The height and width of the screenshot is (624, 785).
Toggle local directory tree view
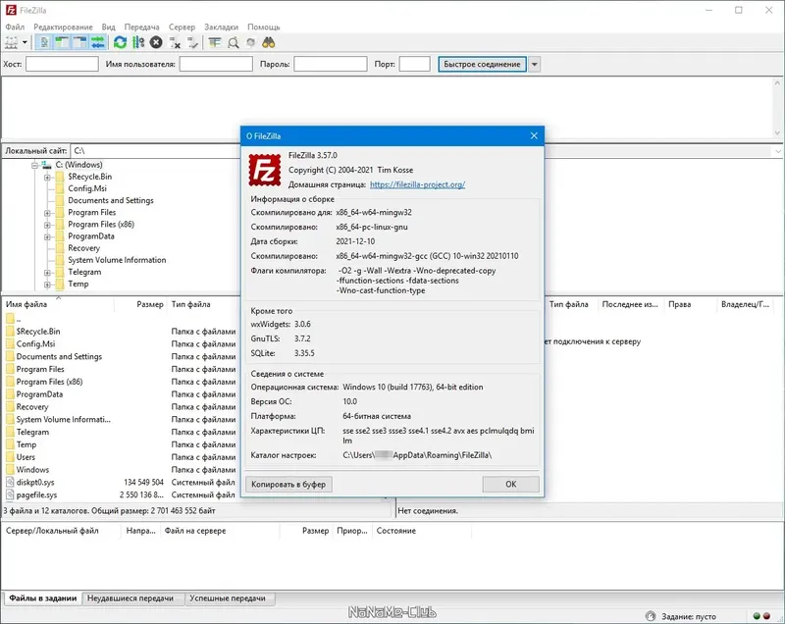click(62, 43)
